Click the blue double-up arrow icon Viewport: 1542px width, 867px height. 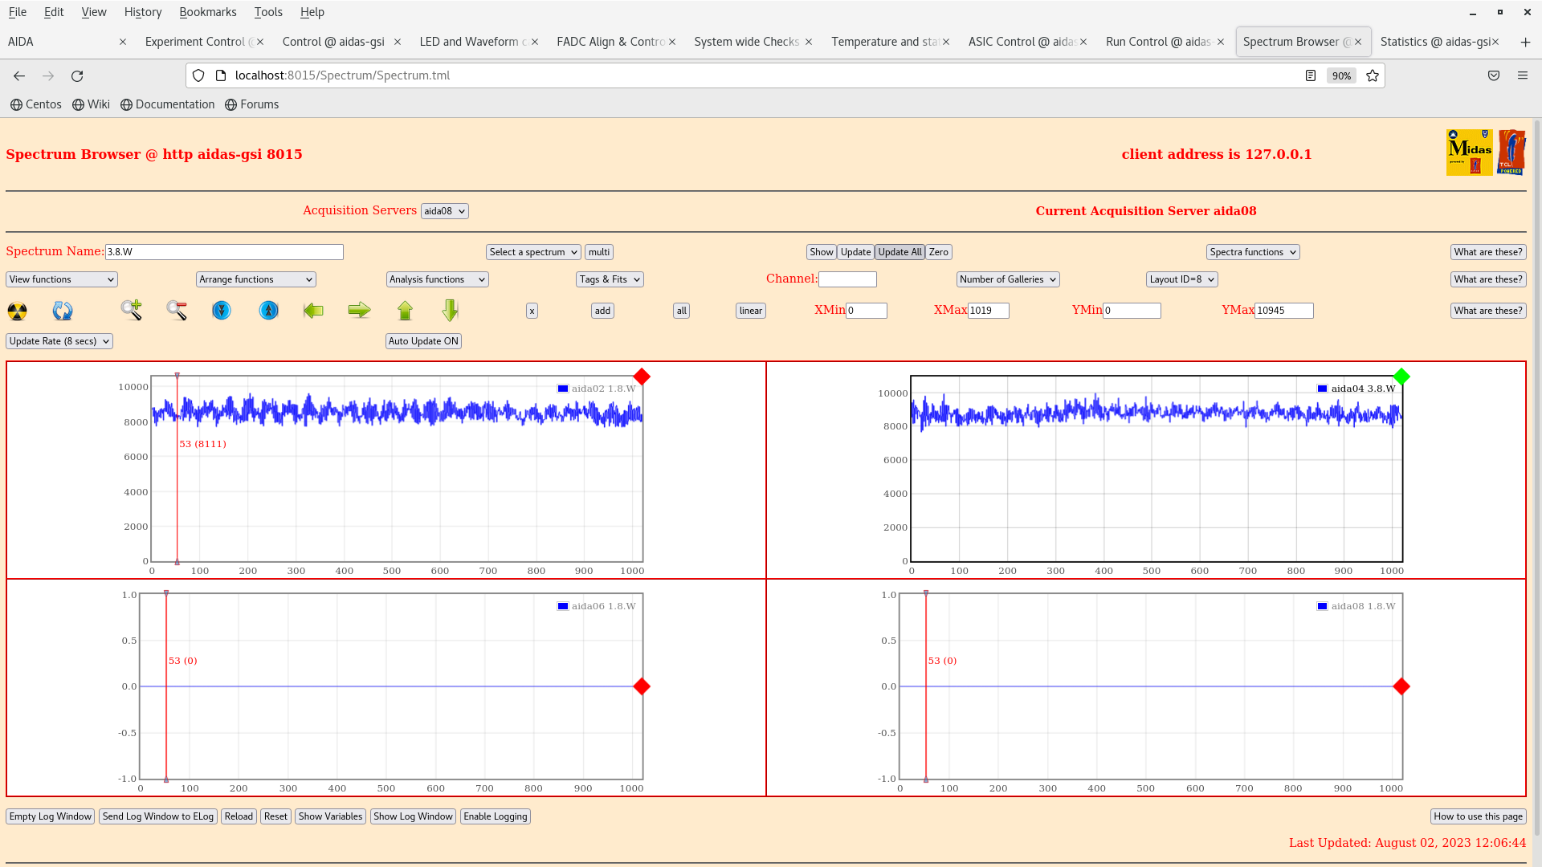pos(269,310)
